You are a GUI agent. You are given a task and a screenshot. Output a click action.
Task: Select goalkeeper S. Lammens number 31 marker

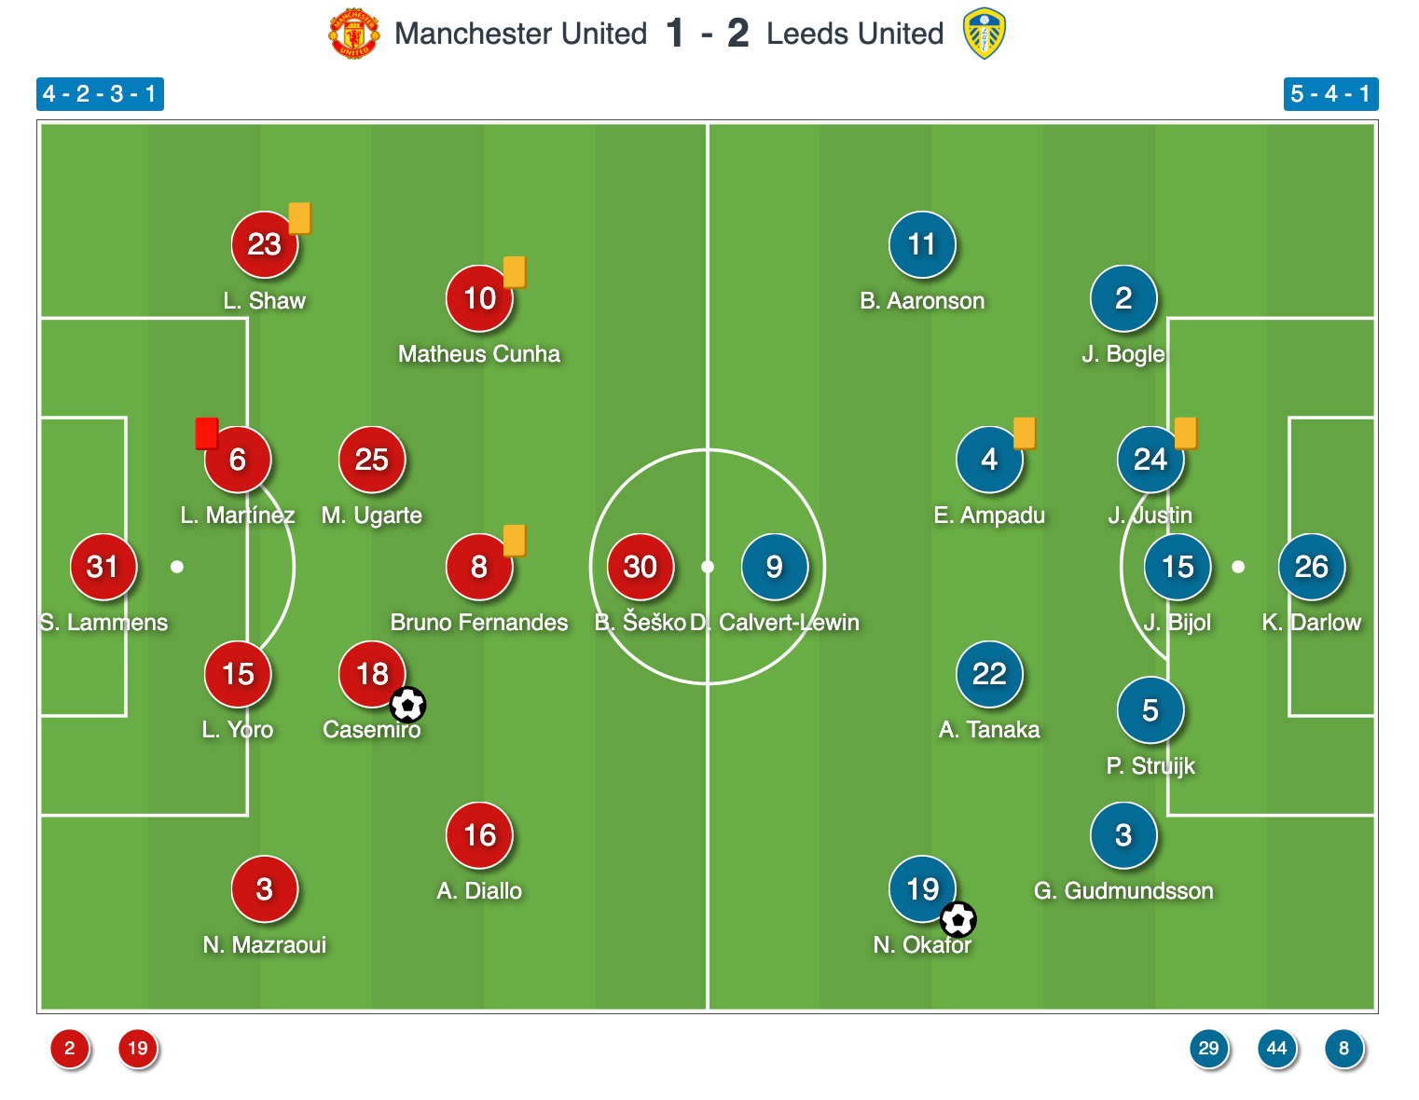pyautogui.click(x=103, y=567)
